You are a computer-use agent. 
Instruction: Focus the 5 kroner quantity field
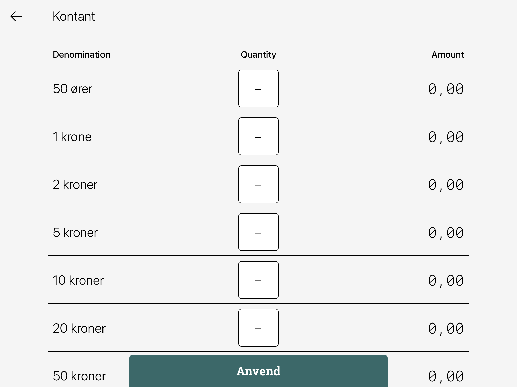pyautogui.click(x=258, y=232)
